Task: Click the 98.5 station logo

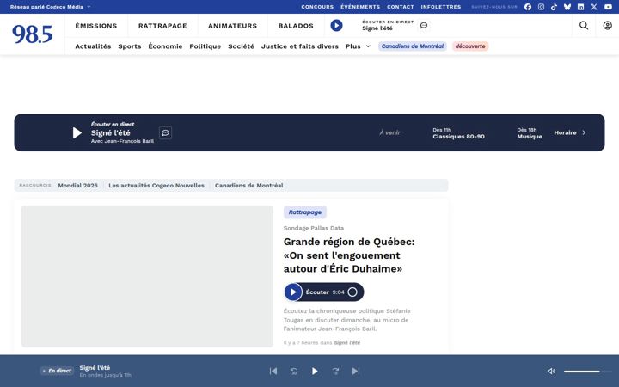Action: tap(33, 34)
